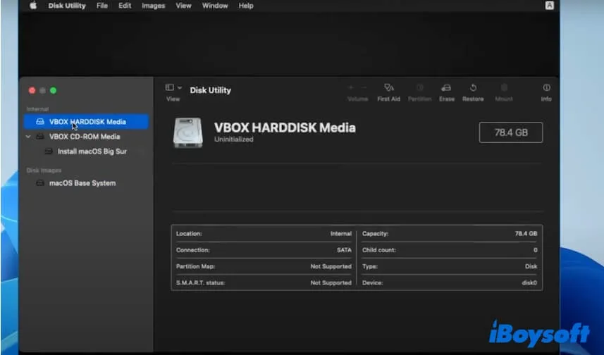Open the Window menu

[x=215, y=6]
